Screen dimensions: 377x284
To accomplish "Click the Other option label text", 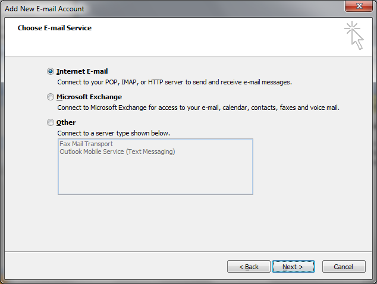I will pyautogui.click(x=66, y=122).
